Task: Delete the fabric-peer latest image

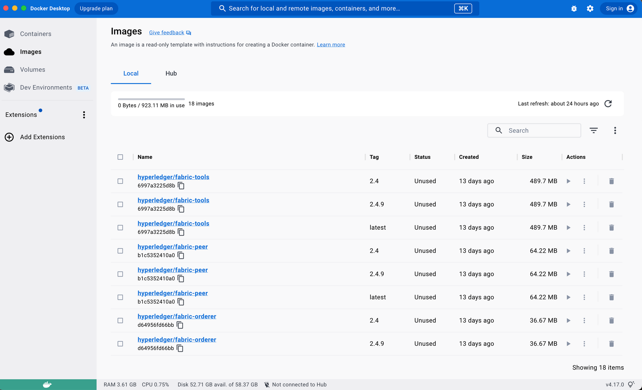Action: [x=612, y=297]
